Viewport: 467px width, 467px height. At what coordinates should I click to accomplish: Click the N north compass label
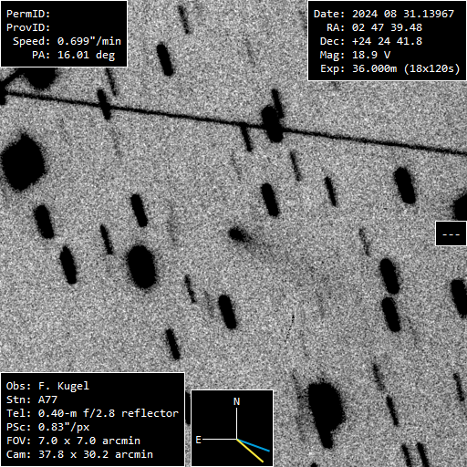coord(236,401)
